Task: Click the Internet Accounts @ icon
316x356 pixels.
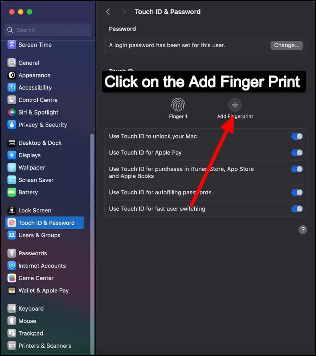Action: [x=12, y=266]
